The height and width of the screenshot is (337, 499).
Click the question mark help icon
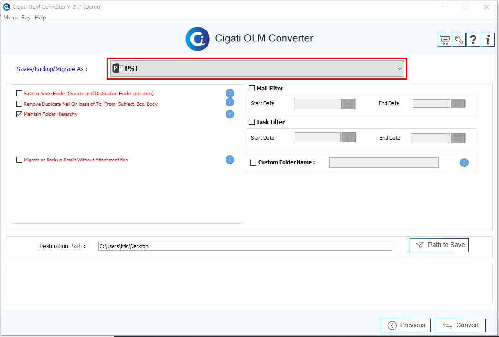[473, 40]
